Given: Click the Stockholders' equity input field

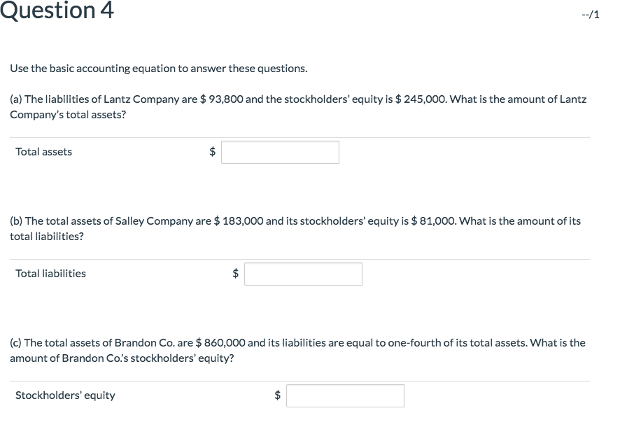Looking at the screenshot, I should point(345,395).
